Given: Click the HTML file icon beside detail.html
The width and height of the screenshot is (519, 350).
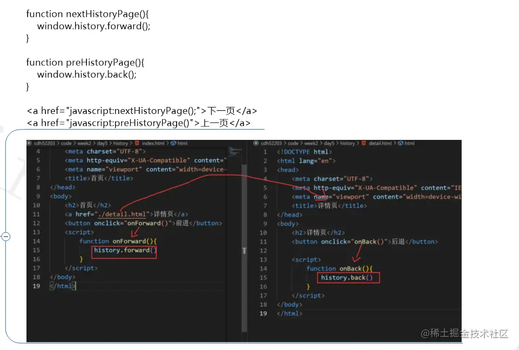Looking at the screenshot, I should coord(364,143).
